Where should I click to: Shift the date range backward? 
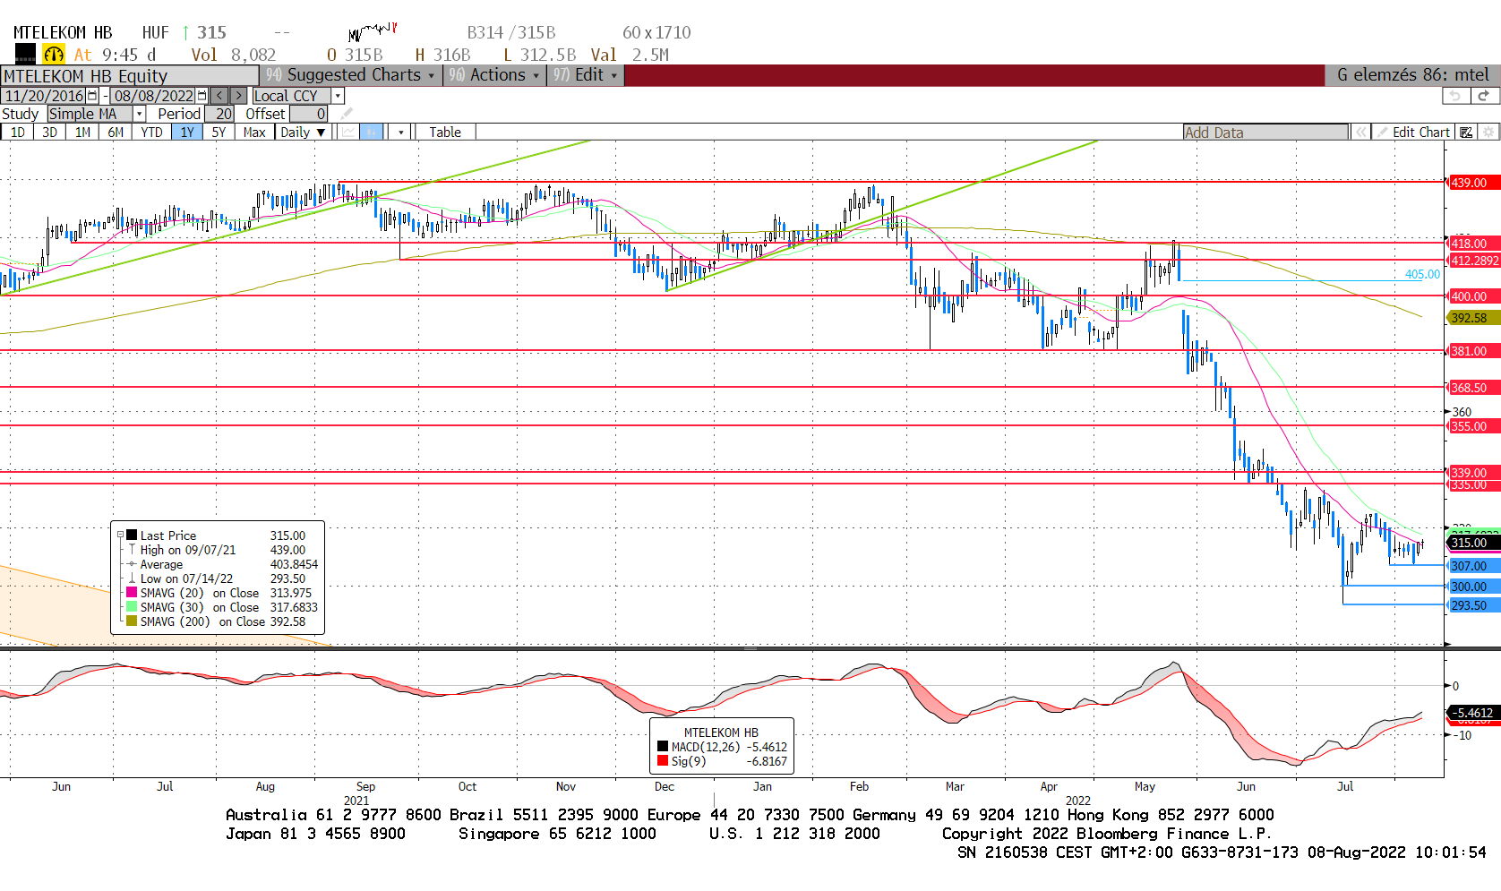point(219,96)
